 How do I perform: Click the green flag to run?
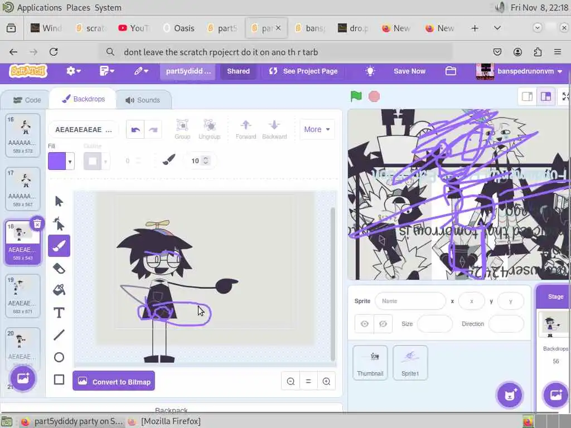point(356,96)
